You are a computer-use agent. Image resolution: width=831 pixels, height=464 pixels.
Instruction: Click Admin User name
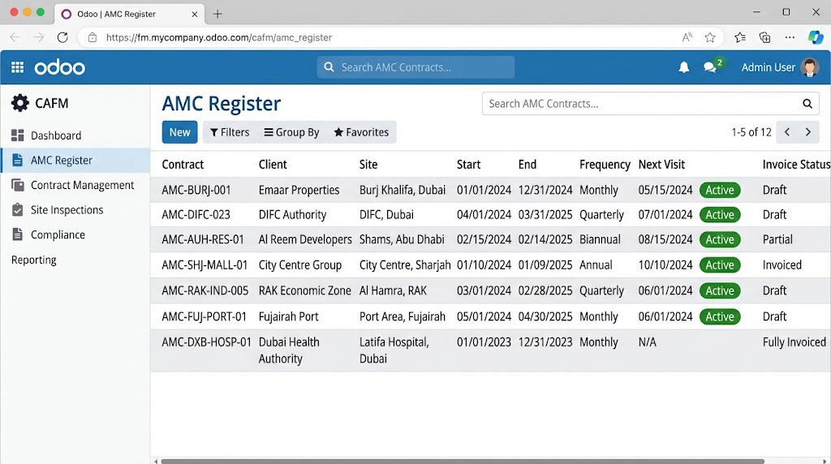pyautogui.click(x=768, y=67)
